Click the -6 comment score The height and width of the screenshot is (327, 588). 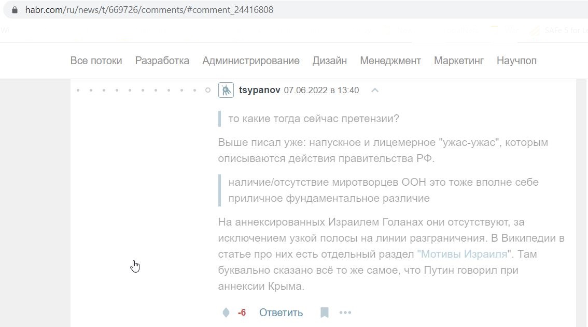pos(242,313)
